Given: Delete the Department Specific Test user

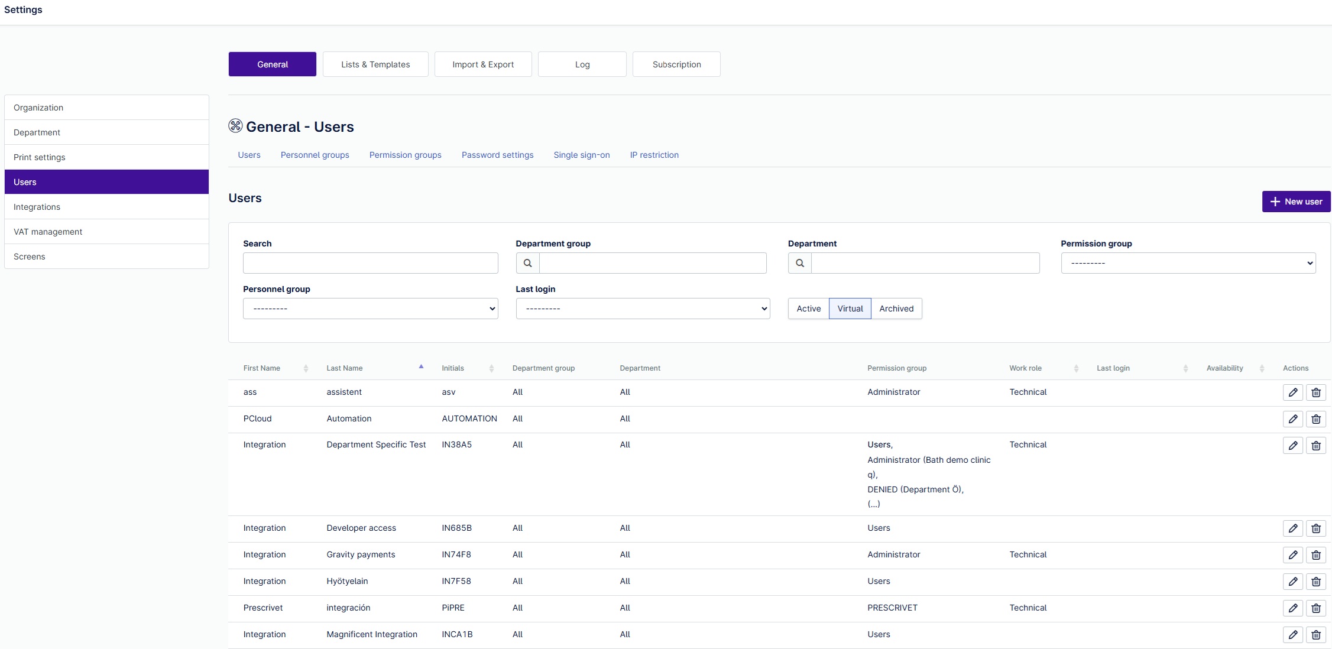Looking at the screenshot, I should 1316,445.
